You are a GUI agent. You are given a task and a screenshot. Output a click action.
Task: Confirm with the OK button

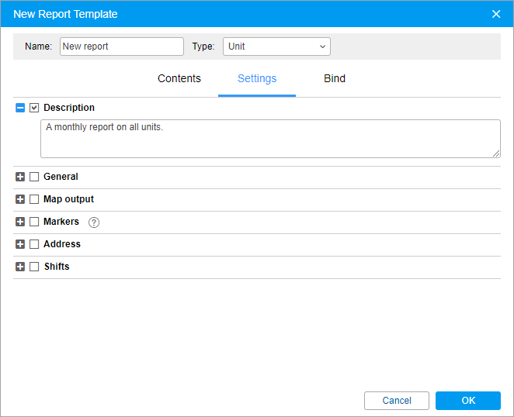tap(468, 400)
